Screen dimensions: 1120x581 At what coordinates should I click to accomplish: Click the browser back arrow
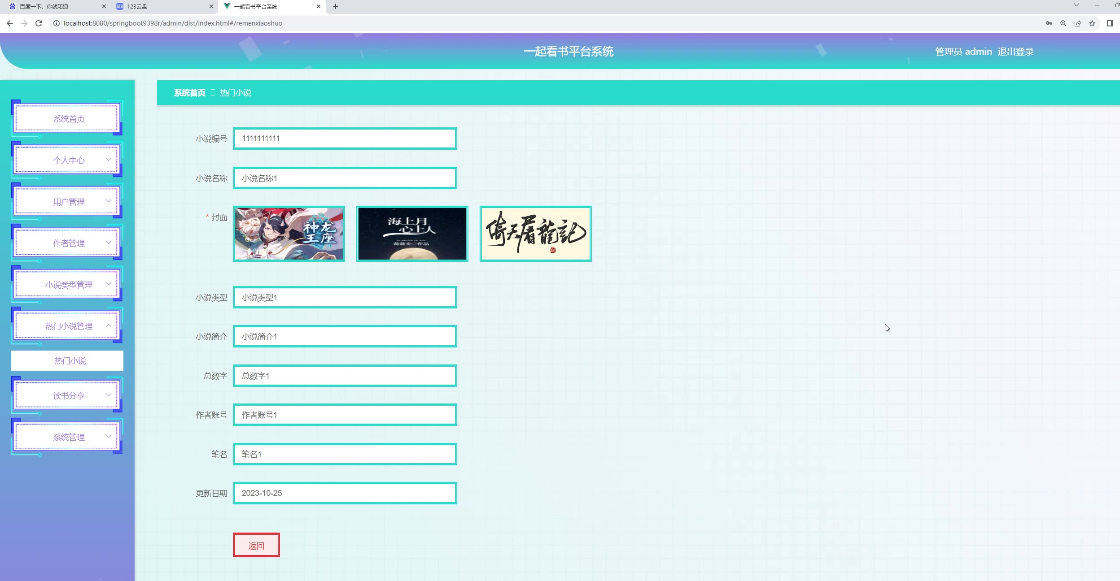(10, 23)
